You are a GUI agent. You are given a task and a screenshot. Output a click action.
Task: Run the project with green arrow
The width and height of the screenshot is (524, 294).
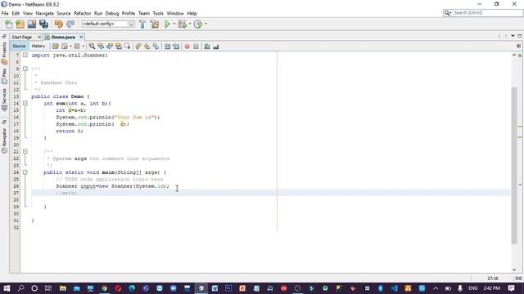click(x=167, y=24)
